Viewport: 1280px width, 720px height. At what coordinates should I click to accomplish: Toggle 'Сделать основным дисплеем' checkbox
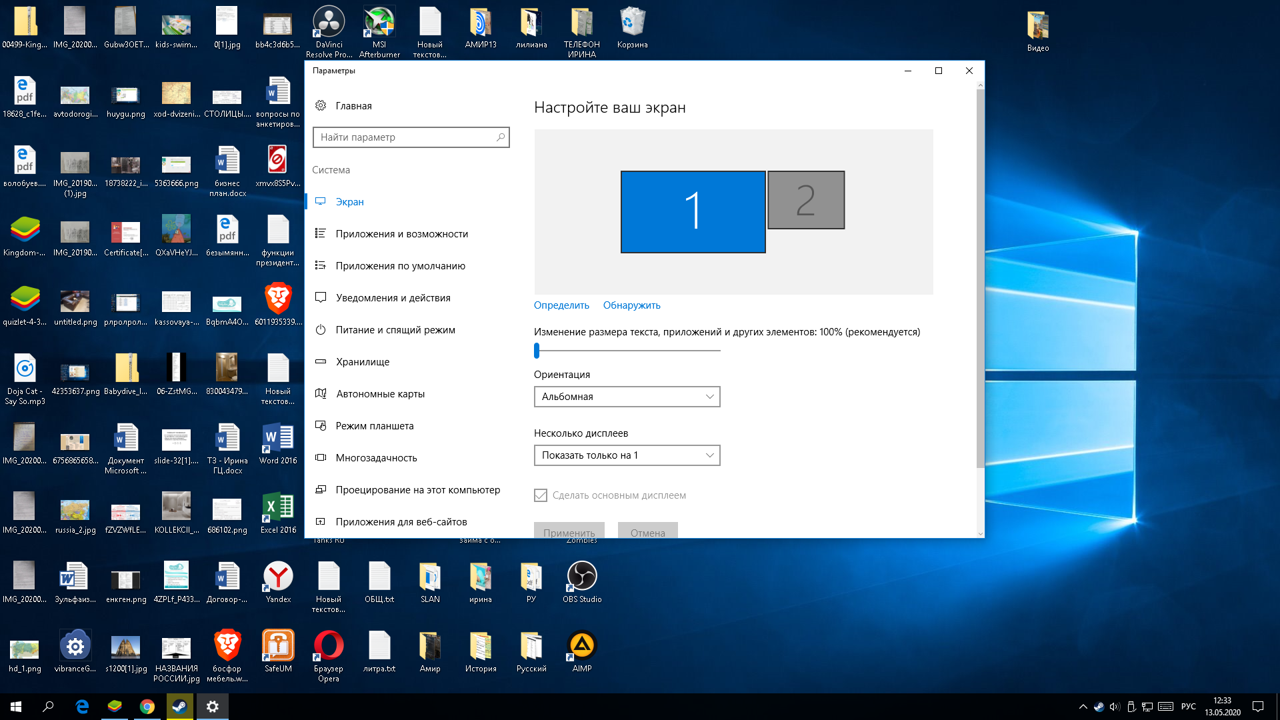tap(540, 494)
